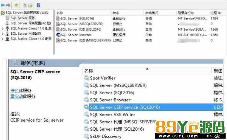Click SQL Server (SQL2016) gear icon in services
This screenshot has width=227, height=140.
(x=87, y=93)
